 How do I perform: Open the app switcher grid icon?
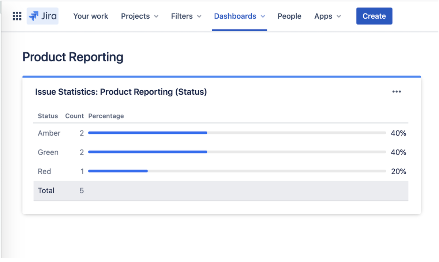tap(17, 16)
